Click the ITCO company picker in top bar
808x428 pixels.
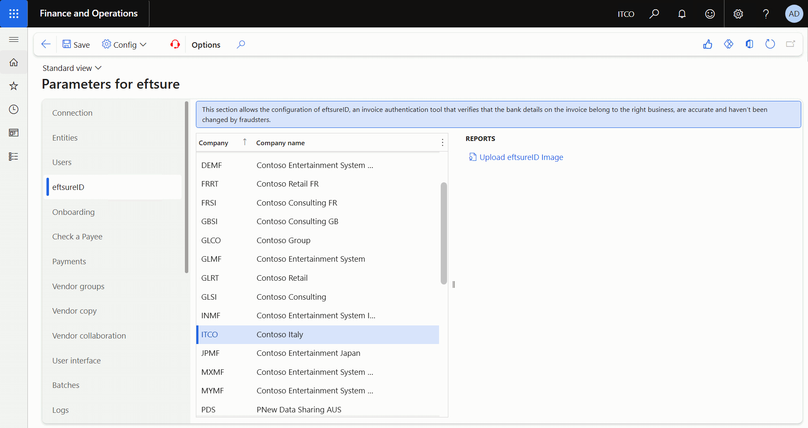(x=626, y=14)
